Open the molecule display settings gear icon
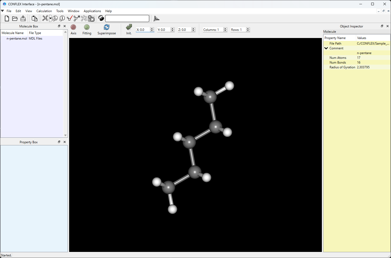The height and width of the screenshot is (258, 391). pyautogui.click(x=91, y=18)
